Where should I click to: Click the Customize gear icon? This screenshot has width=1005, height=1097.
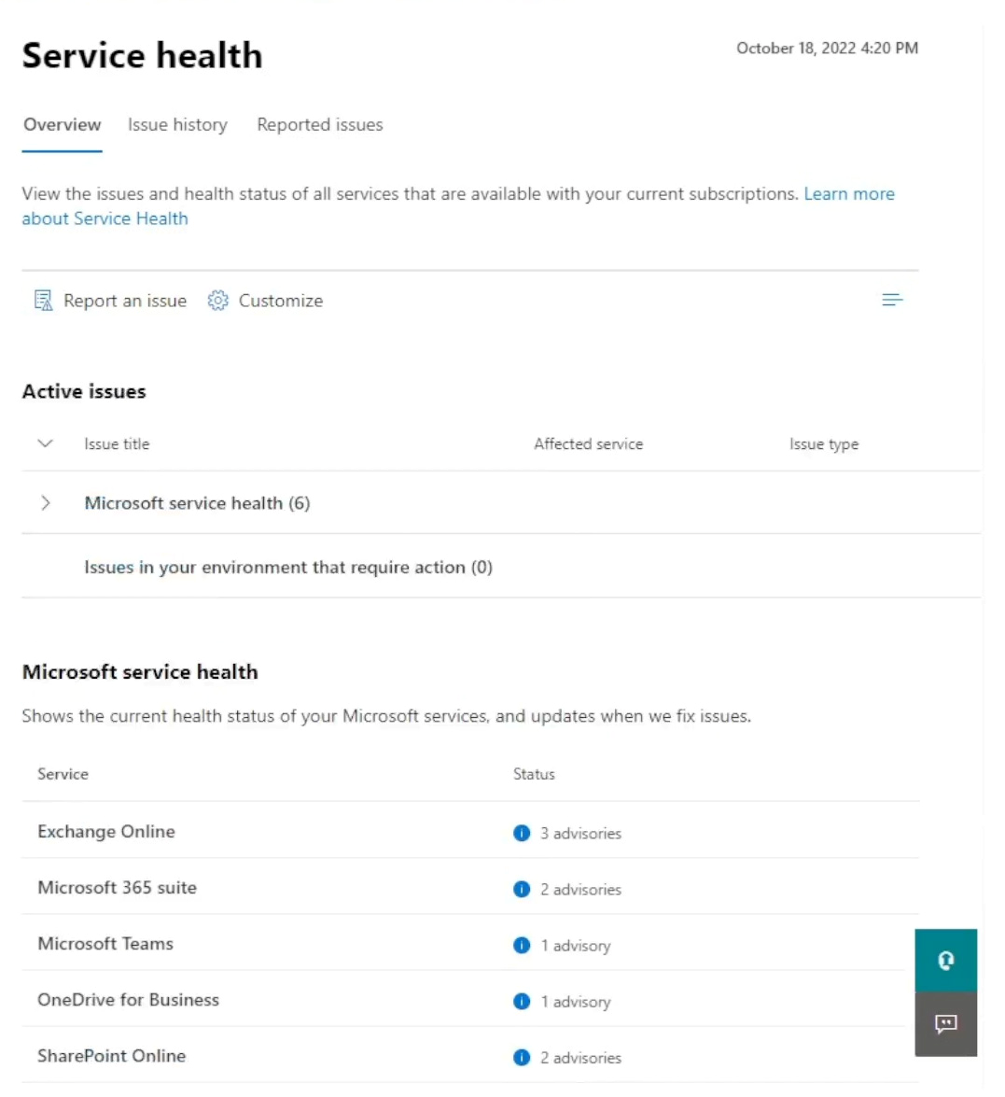coord(217,301)
